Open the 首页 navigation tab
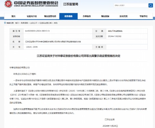The image size is (155, 128). click(x=13, y=16)
